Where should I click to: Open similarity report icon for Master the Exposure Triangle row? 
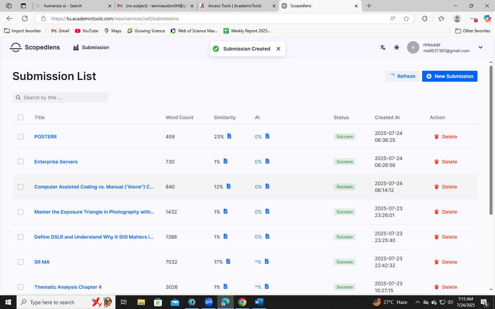(x=225, y=211)
